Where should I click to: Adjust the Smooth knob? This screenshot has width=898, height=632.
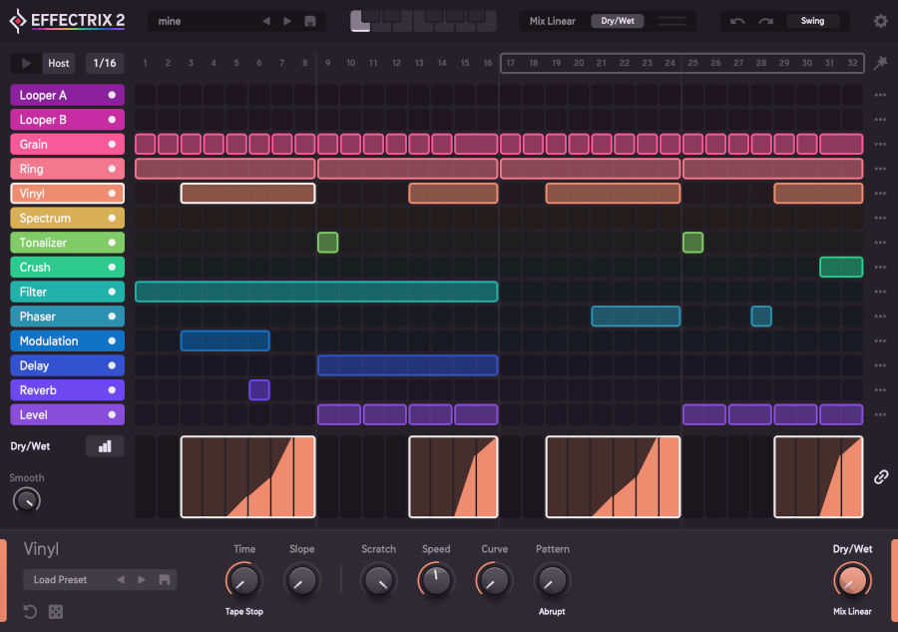pyautogui.click(x=27, y=499)
